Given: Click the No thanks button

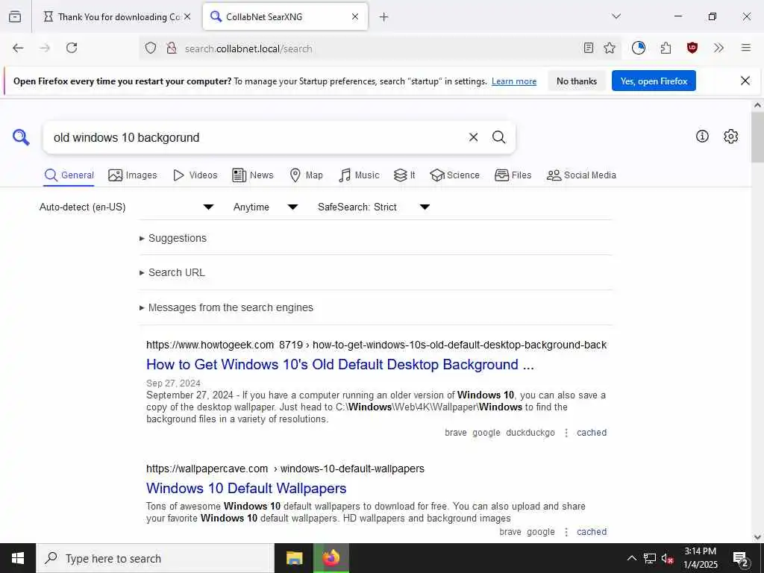Looking at the screenshot, I should 577,81.
